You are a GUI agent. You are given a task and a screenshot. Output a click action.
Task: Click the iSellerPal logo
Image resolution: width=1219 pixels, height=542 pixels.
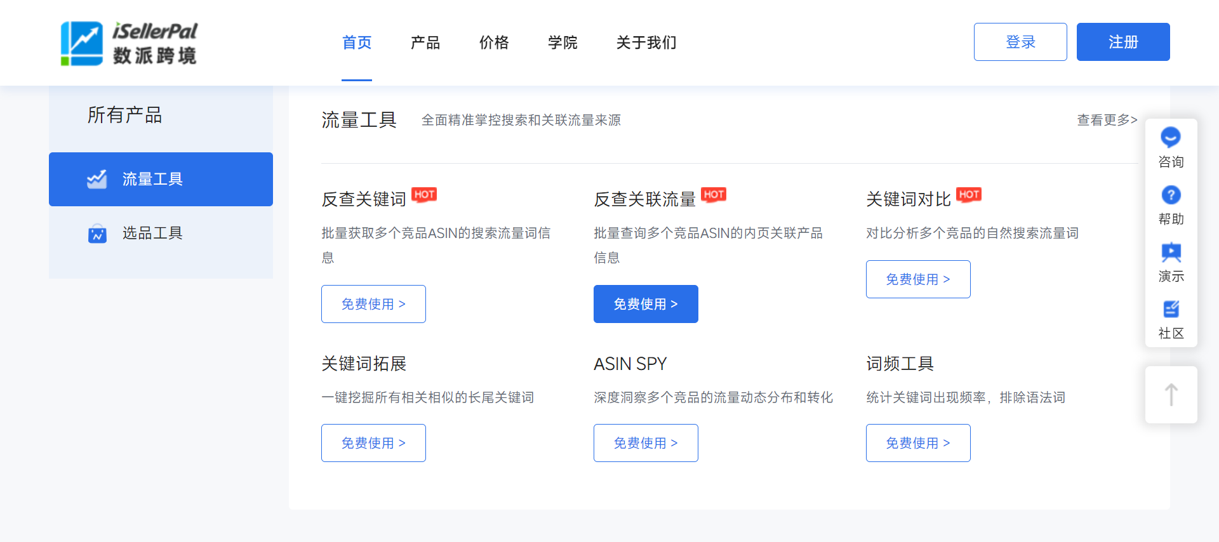129,43
